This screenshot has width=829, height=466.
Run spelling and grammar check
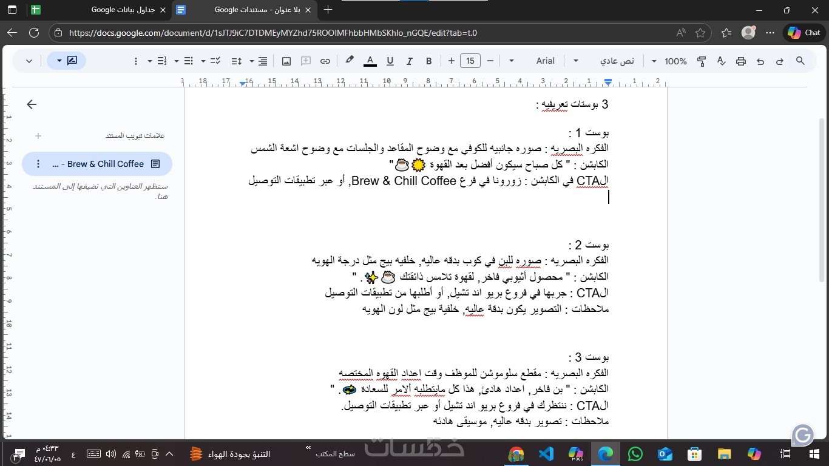click(721, 61)
